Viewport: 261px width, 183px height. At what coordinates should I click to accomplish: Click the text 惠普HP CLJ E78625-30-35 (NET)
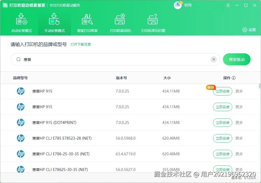(x=60, y=169)
